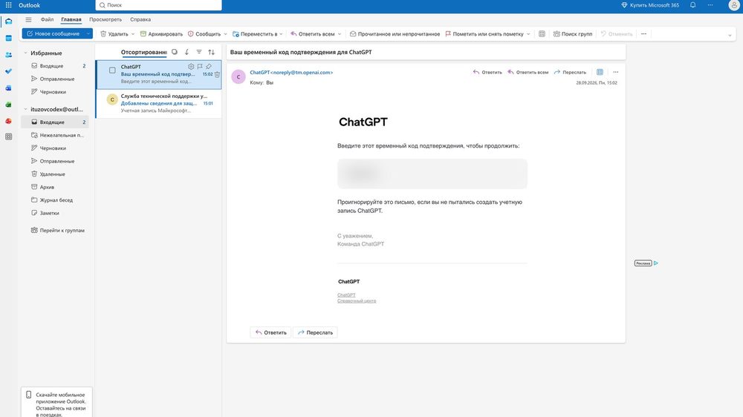Open the Microsoft account support message
Viewport: 743px width, 417px height.
click(159, 103)
